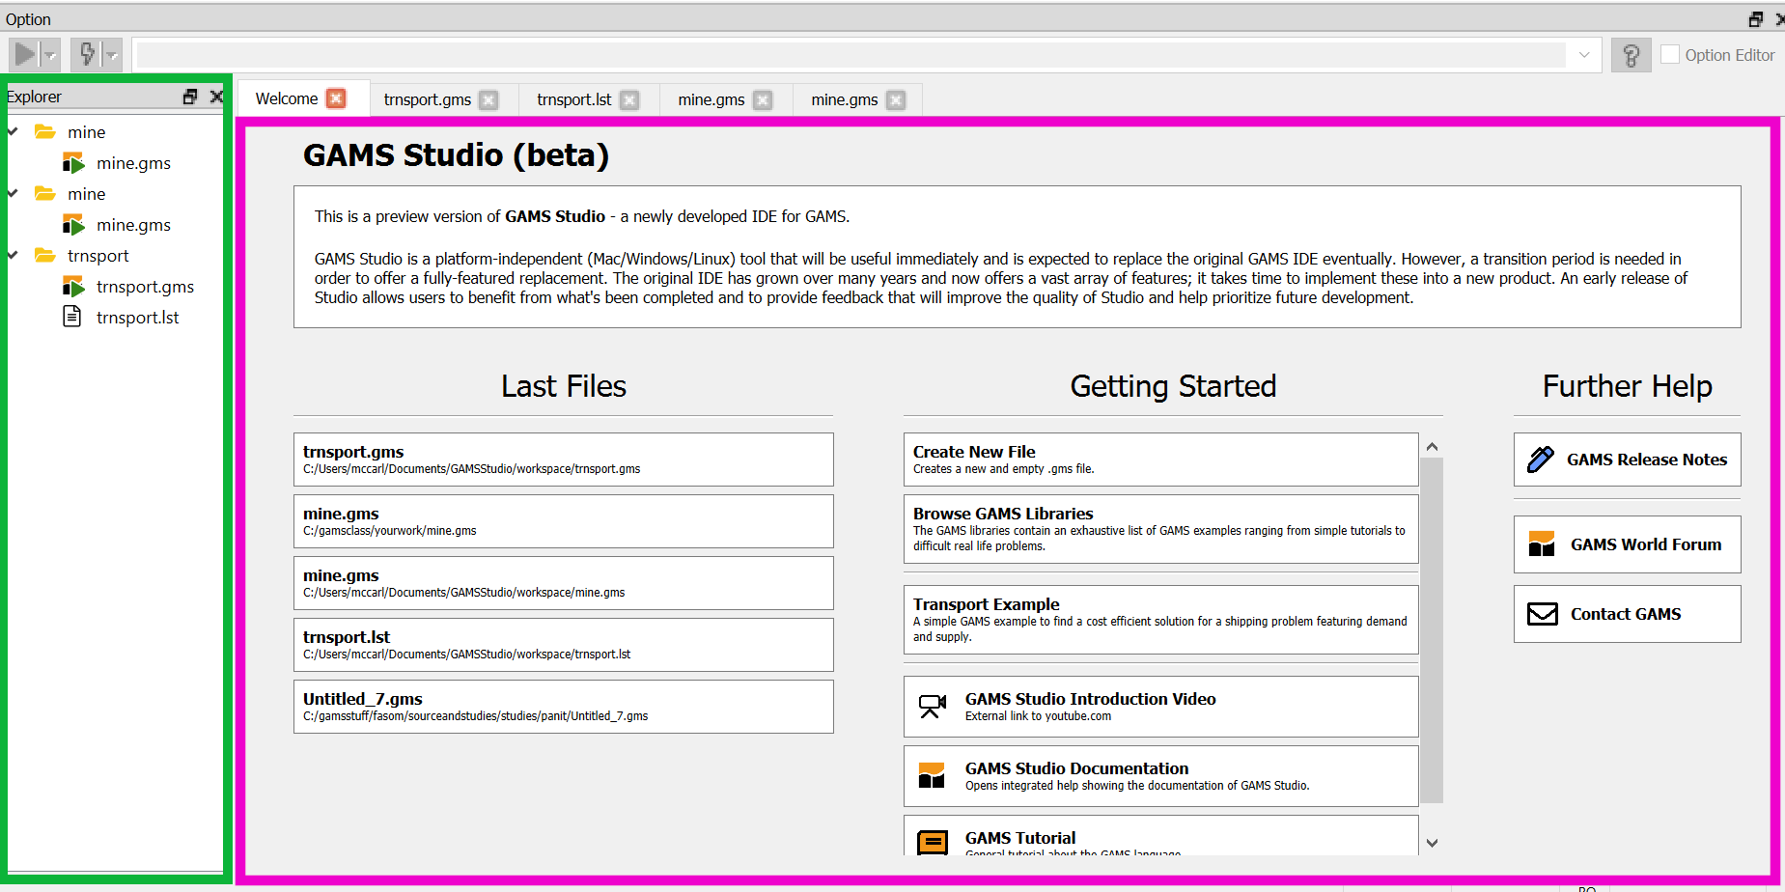
Task: Open the Run button dropdown arrow
Action: (x=51, y=55)
